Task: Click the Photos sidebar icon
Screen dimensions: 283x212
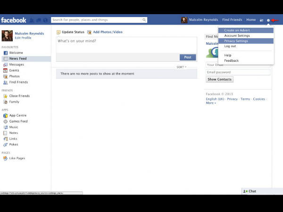Action: click(6, 76)
